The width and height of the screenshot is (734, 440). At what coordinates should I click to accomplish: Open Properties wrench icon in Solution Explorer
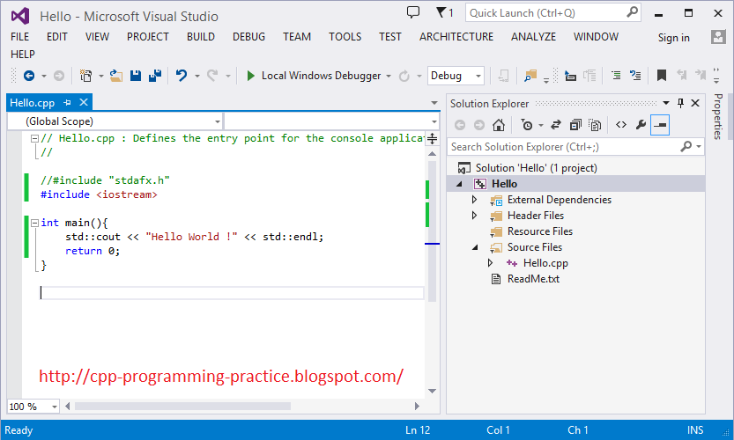tap(641, 125)
